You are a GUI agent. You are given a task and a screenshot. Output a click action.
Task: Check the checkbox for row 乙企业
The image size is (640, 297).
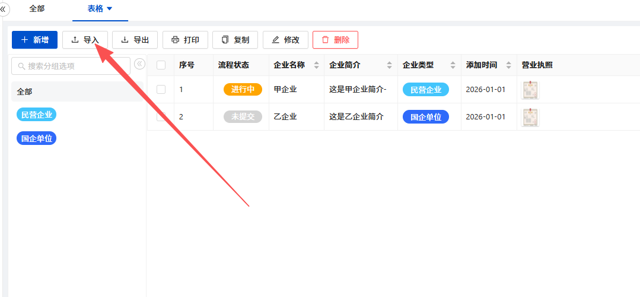click(161, 116)
